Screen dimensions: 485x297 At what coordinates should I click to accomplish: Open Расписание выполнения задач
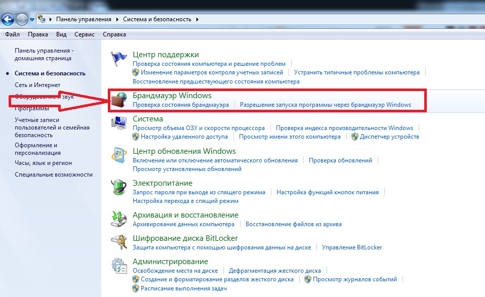click(184, 288)
